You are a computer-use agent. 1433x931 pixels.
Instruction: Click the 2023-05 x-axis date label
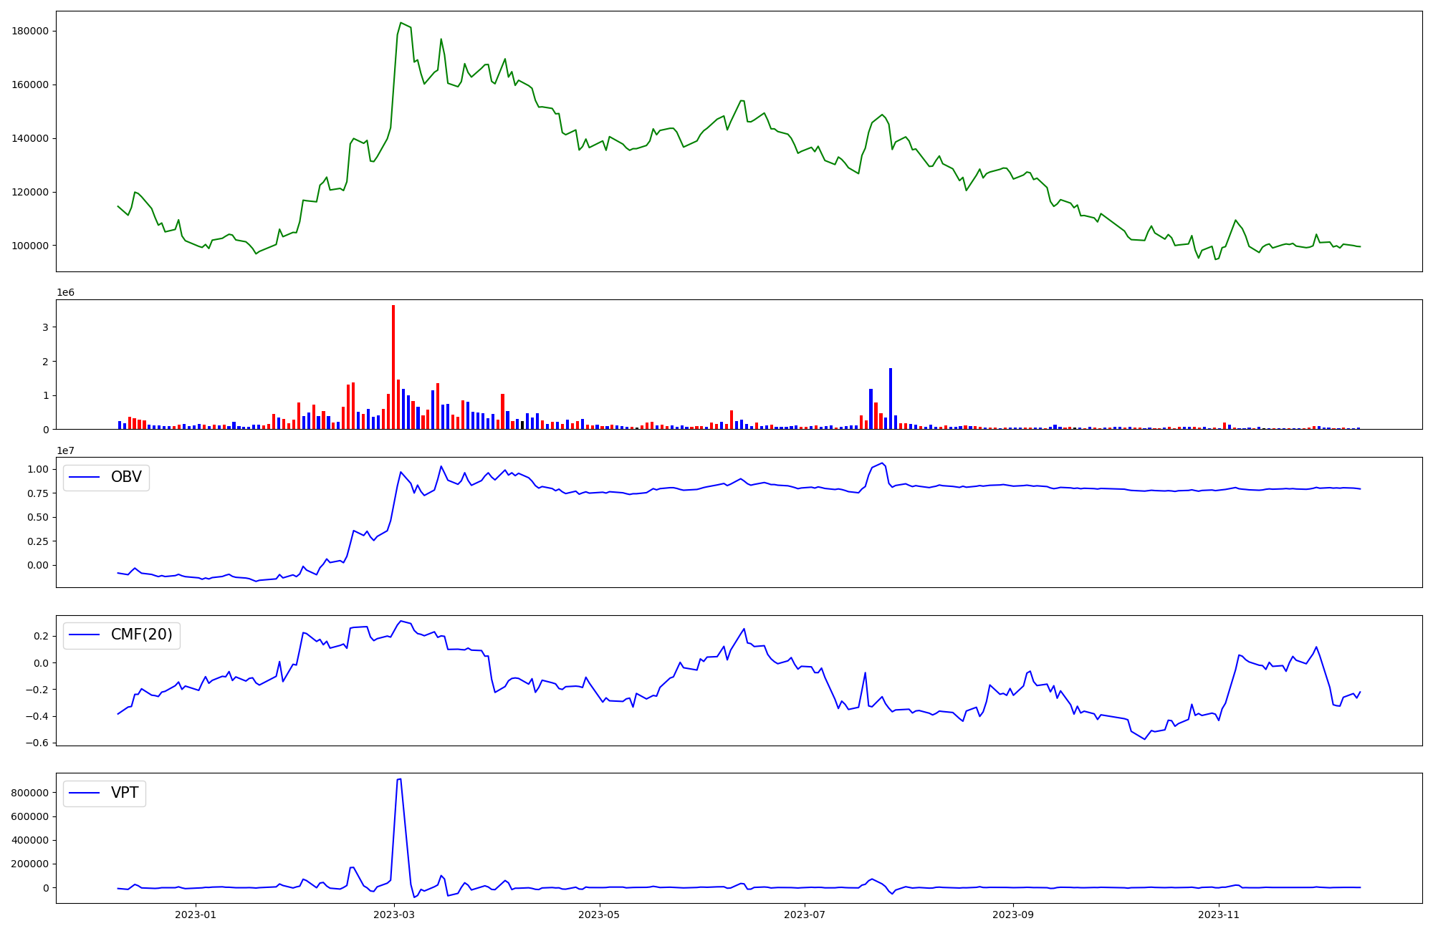pos(599,915)
